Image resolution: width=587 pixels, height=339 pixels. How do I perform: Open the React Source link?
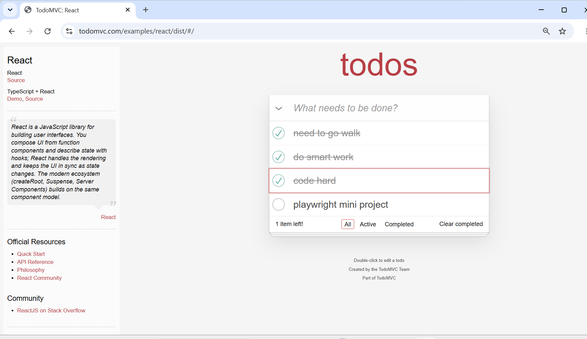coord(16,80)
